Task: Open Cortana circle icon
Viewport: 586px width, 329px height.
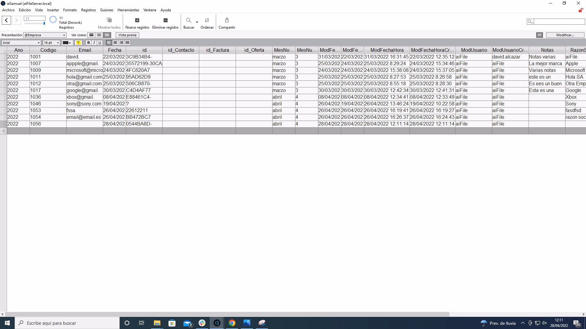Action: coord(127,323)
